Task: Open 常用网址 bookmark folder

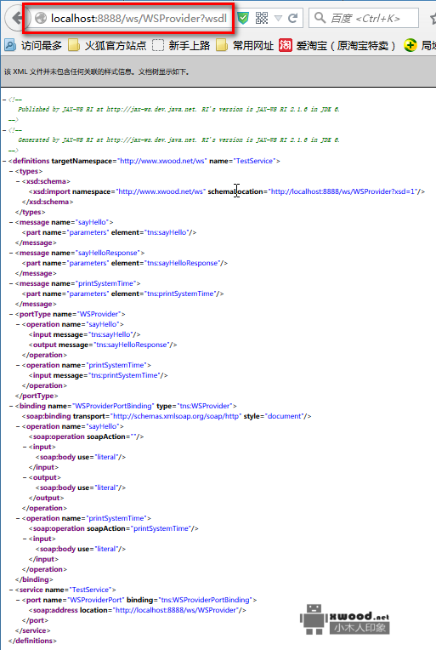Action: 245,45
